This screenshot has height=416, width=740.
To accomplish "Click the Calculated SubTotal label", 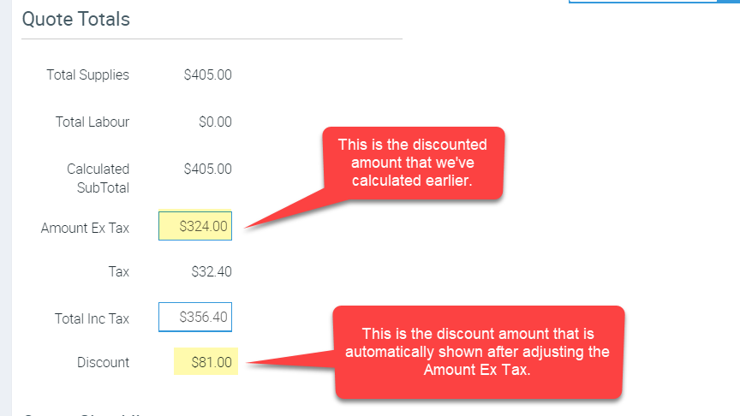I will tap(98, 178).
